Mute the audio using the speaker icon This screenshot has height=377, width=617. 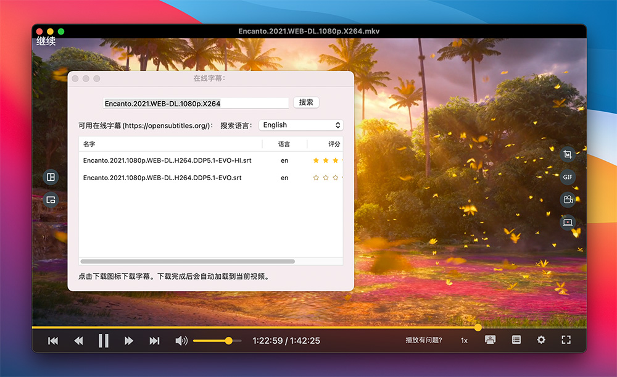point(181,341)
